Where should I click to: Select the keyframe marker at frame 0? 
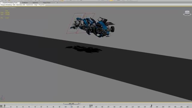pos(5,106)
